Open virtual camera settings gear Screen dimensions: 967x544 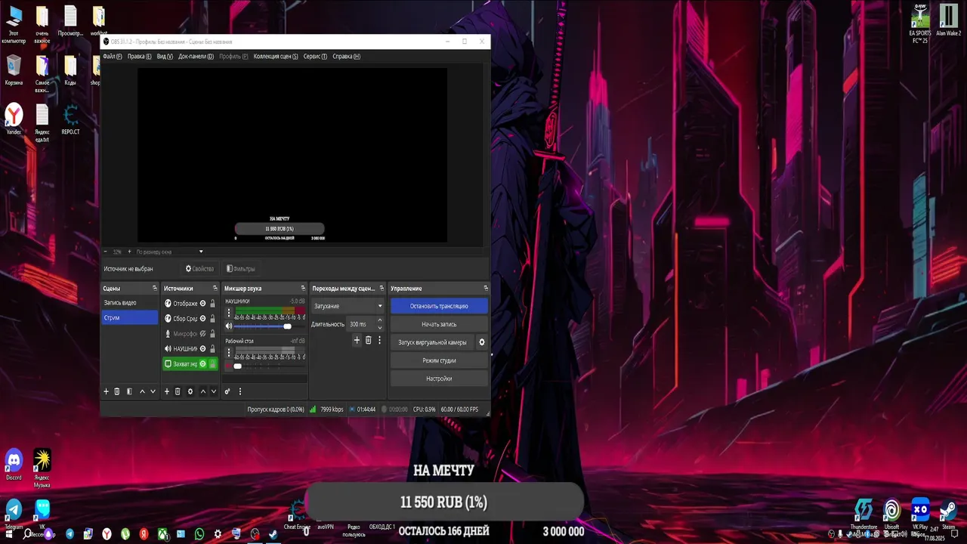[x=482, y=342]
